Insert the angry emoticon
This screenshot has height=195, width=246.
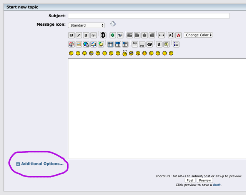click(98, 53)
